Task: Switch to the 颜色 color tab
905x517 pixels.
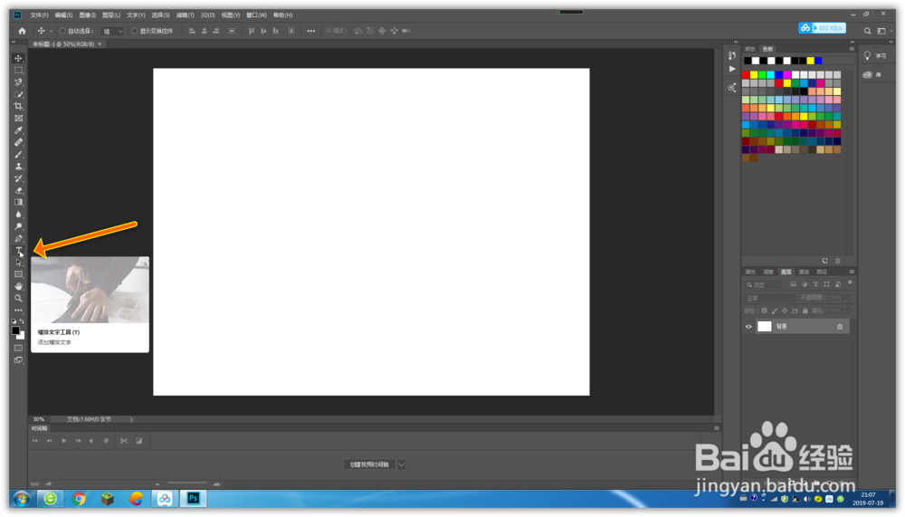Action: [750, 49]
